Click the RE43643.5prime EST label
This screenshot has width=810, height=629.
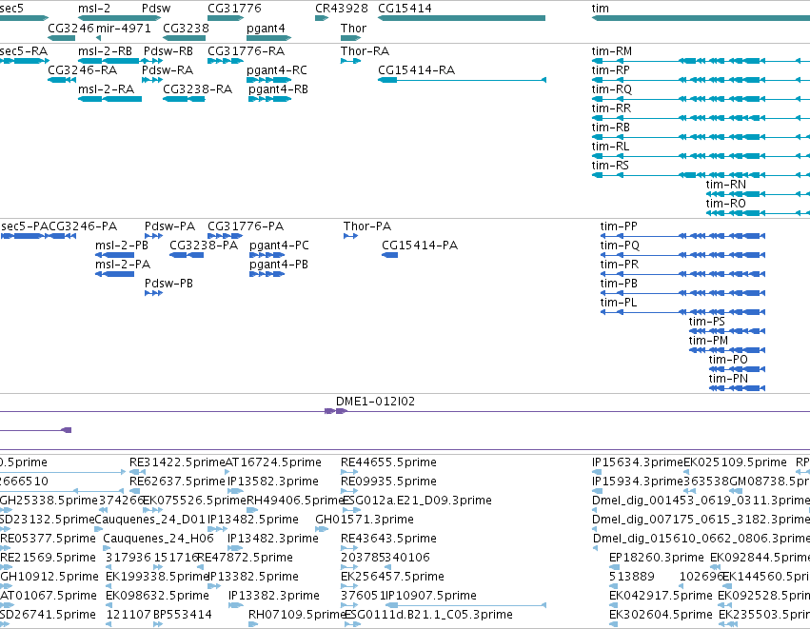388,539
